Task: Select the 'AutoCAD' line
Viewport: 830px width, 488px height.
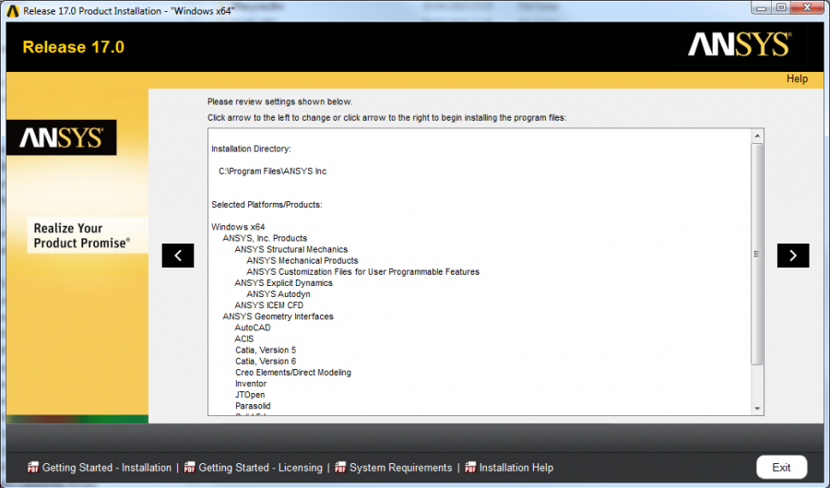Action: point(253,327)
